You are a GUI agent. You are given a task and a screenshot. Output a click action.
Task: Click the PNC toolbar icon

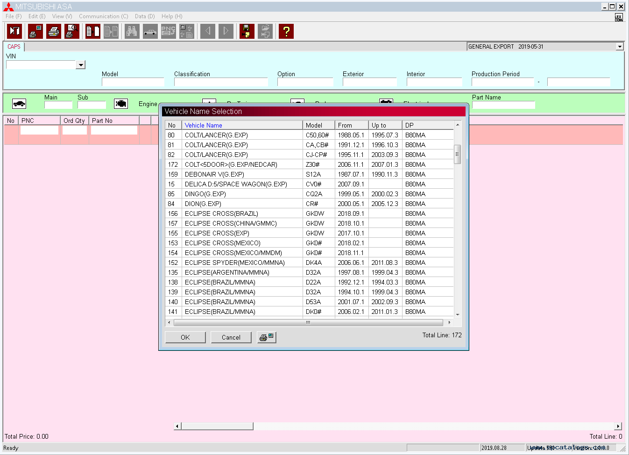[169, 31]
